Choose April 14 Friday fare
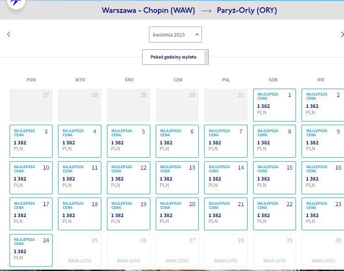Image resolution: width=344 pixels, height=271 pixels. (x=226, y=177)
